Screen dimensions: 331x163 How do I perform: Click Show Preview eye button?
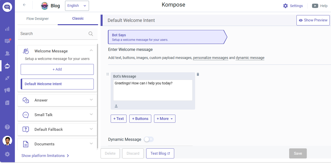[313, 20]
